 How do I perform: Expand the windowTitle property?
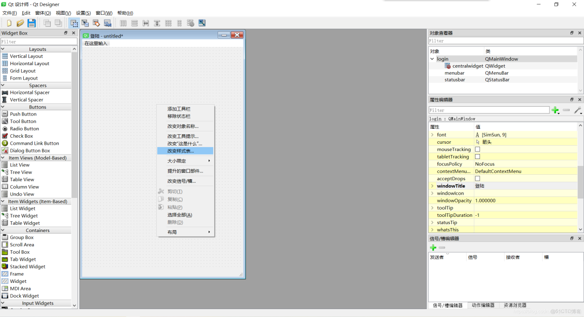(x=433, y=186)
